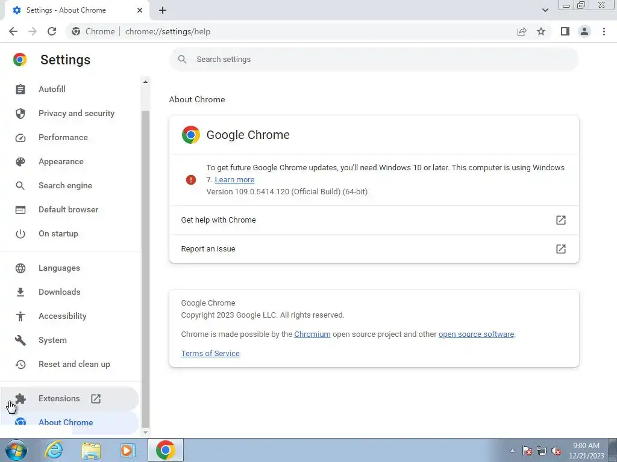The height and width of the screenshot is (462, 617).
Task: Click the Report an issue external link icon
Action: point(561,248)
